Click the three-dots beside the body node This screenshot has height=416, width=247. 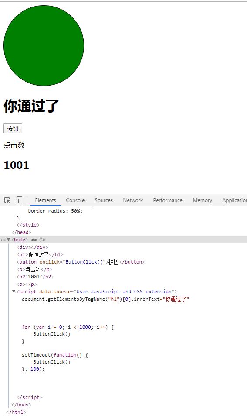tap(3, 240)
